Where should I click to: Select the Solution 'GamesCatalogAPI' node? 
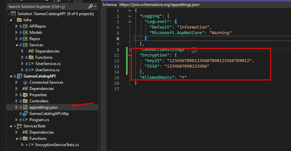[x=56, y=14]
